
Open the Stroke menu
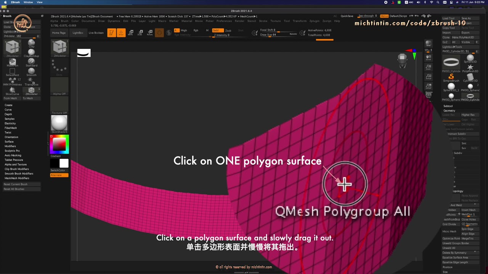(x=263, y=21)
